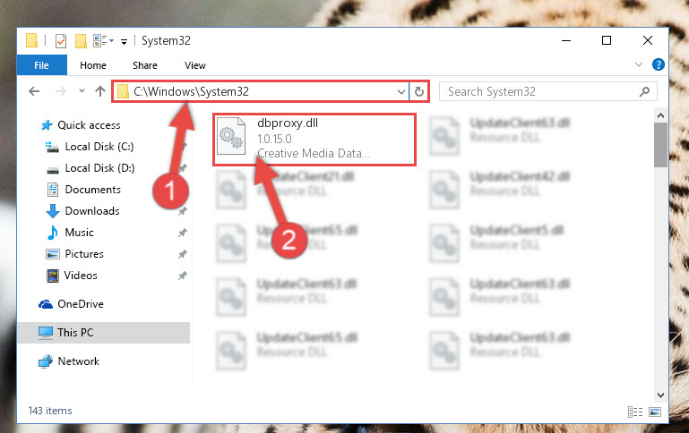Select Local Disk (D:) in navigation pane
689x433 pixels.
(x=90, y=168)
